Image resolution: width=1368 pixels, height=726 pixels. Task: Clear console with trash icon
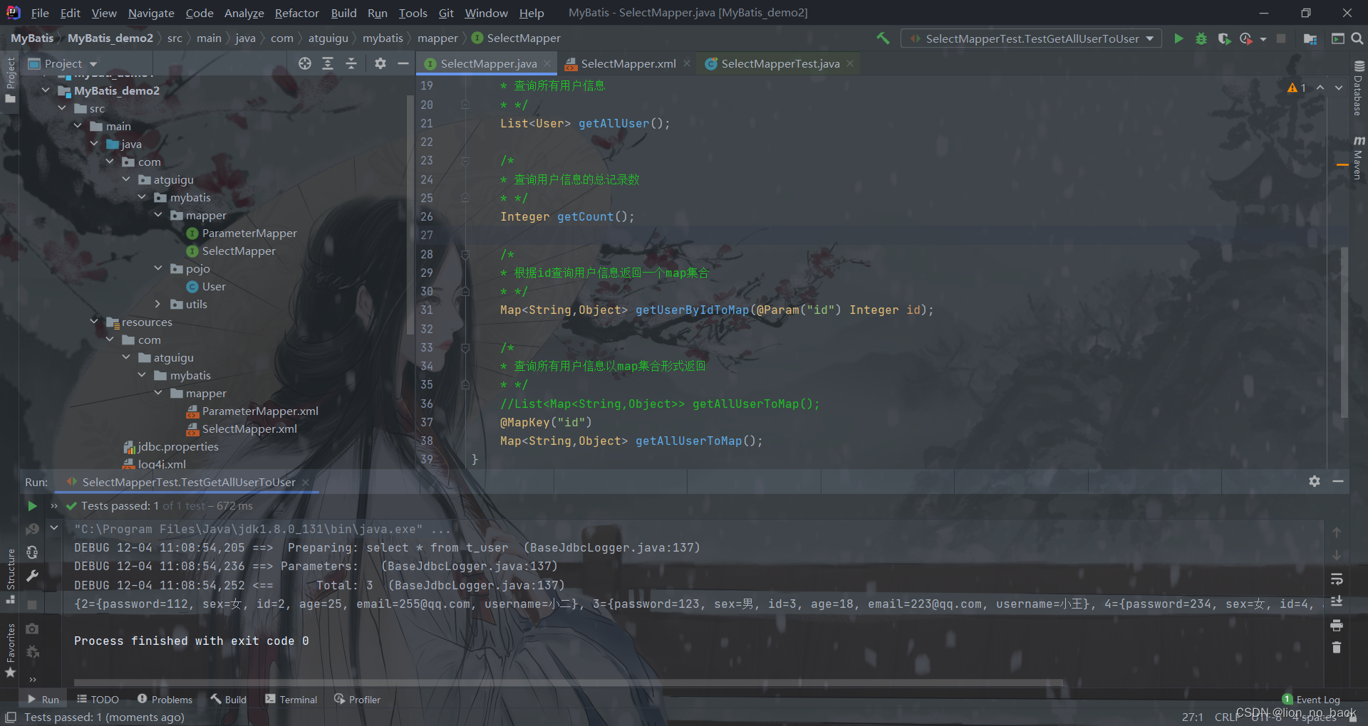[1337, 648]
